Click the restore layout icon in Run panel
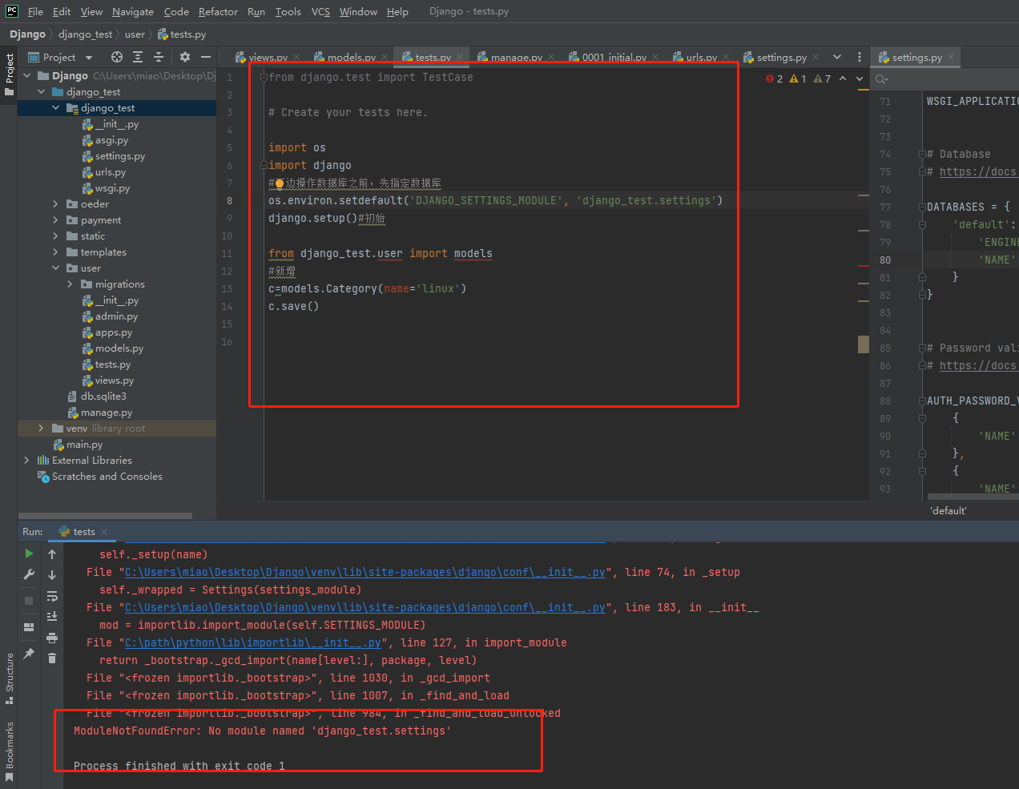 pyautogui.click(x=29, y=627)
